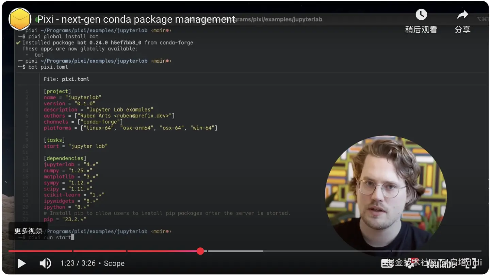Click the first red chapter segment of the timeline
The image size is (490, 275).
pyautogui.click(x=40, y=251)
